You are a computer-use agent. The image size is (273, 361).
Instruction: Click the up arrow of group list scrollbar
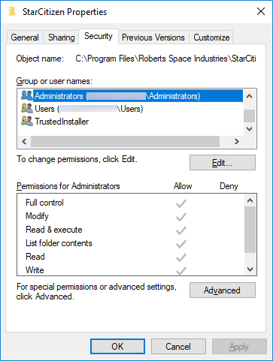point(250,96)
